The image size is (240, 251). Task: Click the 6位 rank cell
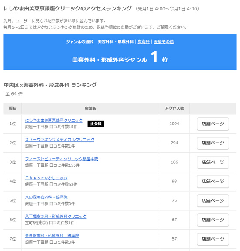13,220
